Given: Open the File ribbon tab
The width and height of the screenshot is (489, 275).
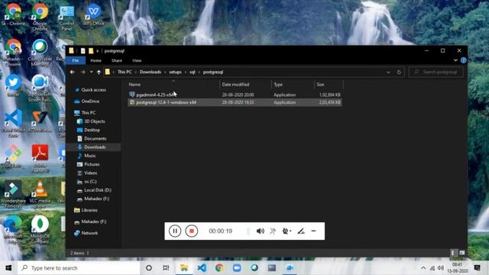Looking at the screenshot, I should [x=76, y=60].
